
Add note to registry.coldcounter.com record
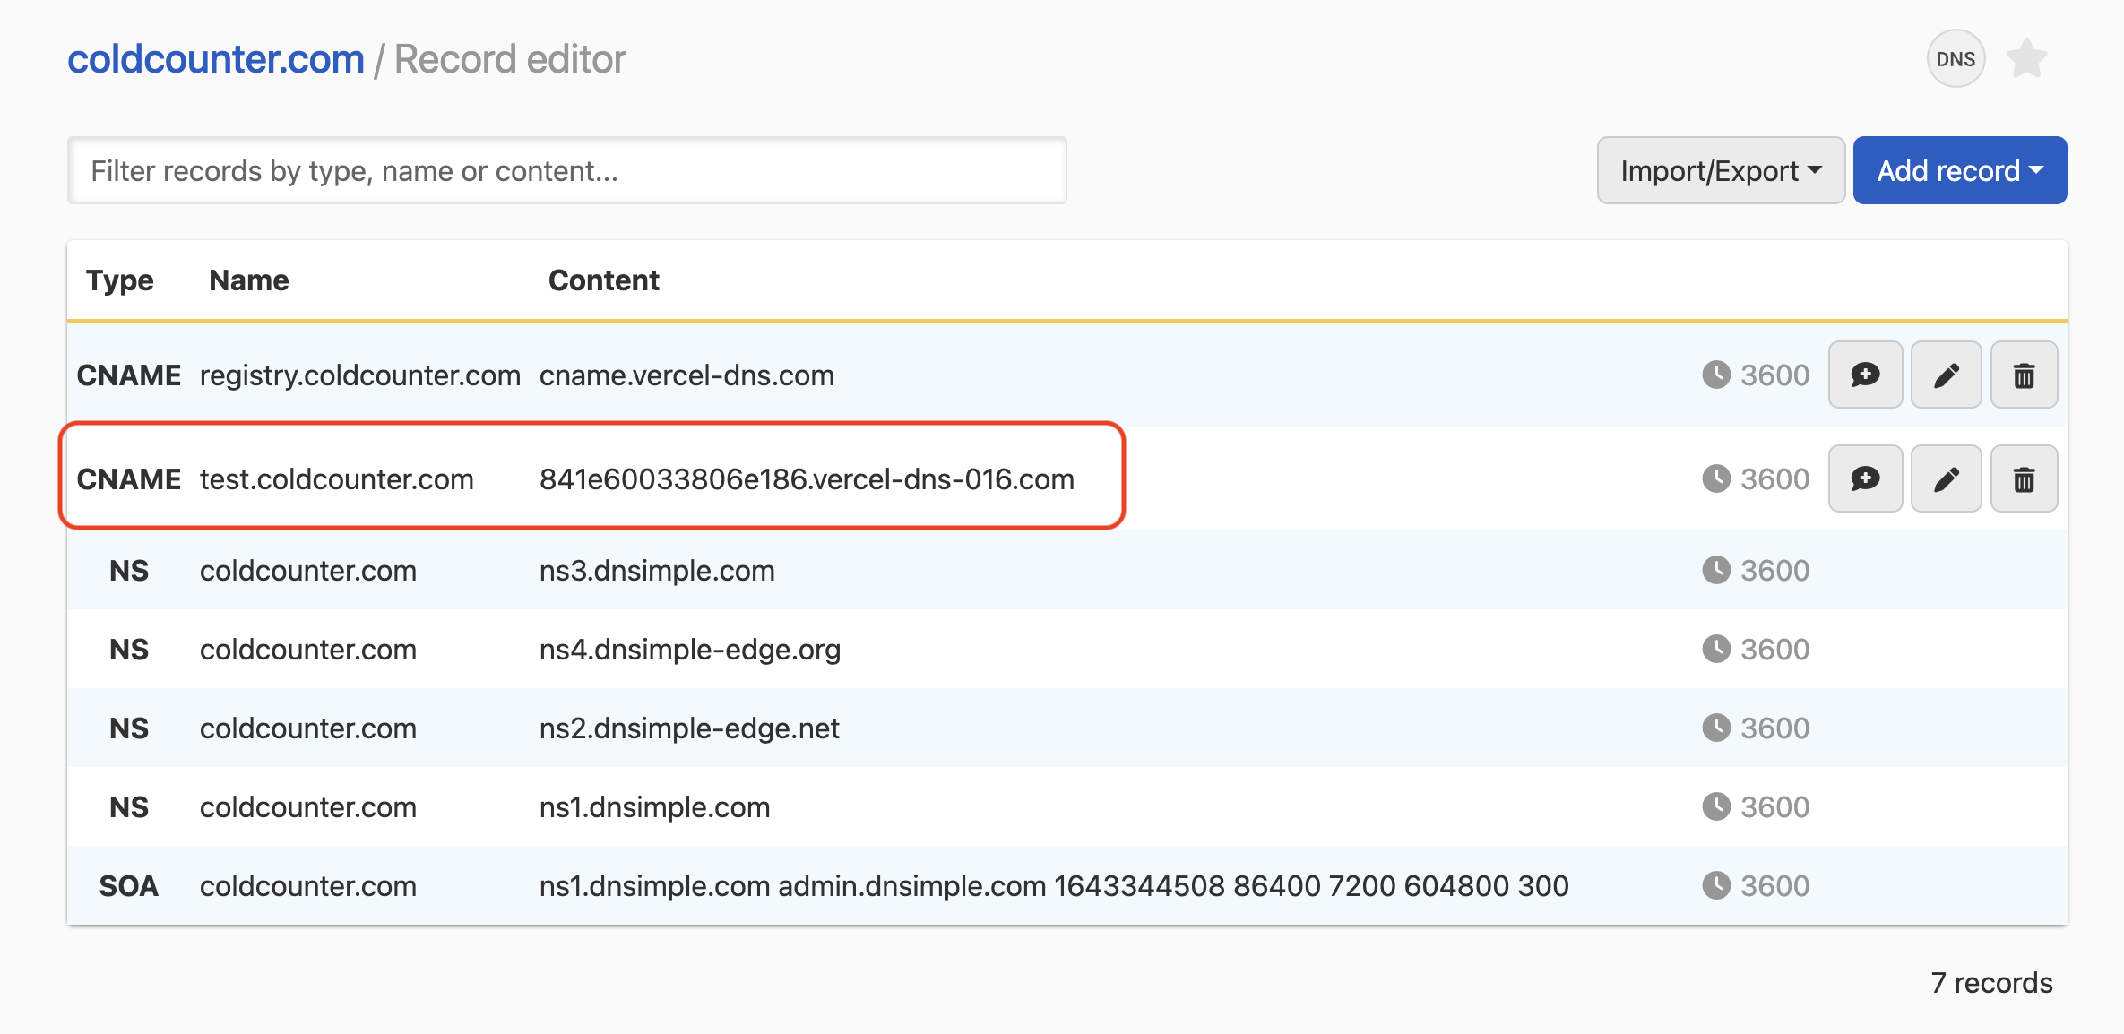click(x=1865, y=375)
